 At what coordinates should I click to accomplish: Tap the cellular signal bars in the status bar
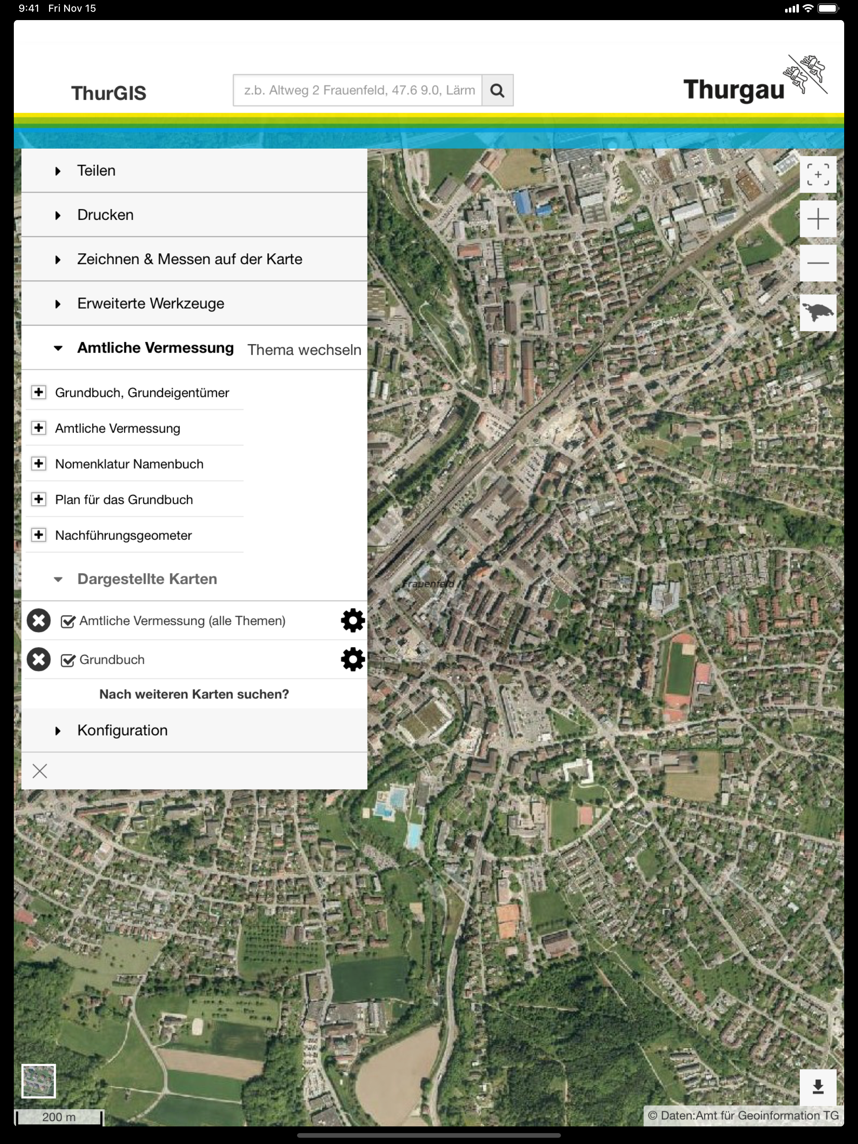click(x=792, y=8)
